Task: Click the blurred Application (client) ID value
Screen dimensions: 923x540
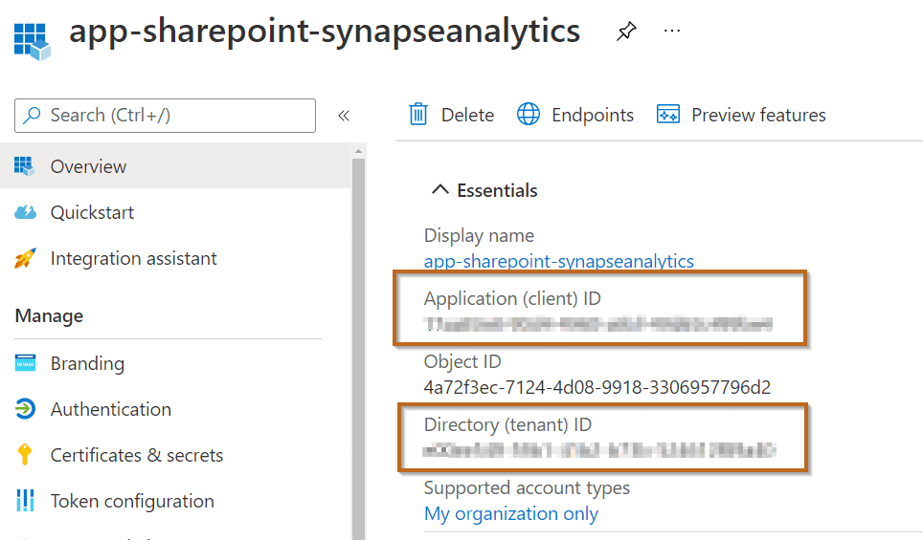Action: point(598,324)
